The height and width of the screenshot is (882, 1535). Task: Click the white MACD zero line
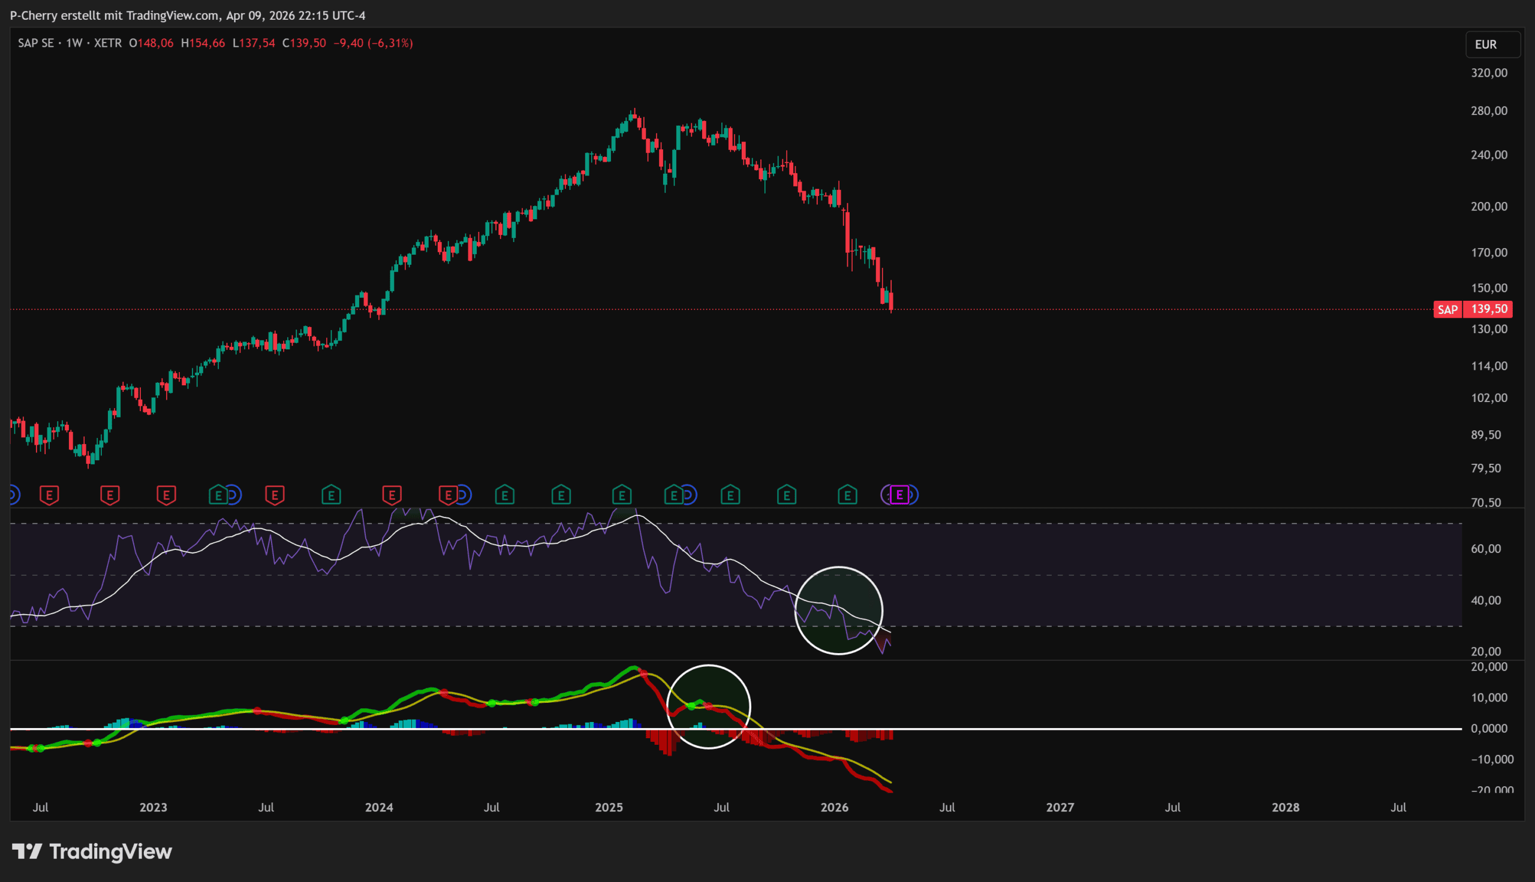(1091, 729)
